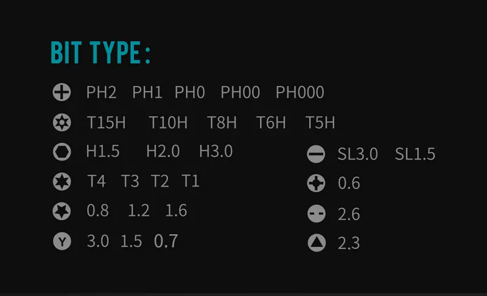Select the PH2 bit label
487x296 pixels.
click(x=101, y=92)
